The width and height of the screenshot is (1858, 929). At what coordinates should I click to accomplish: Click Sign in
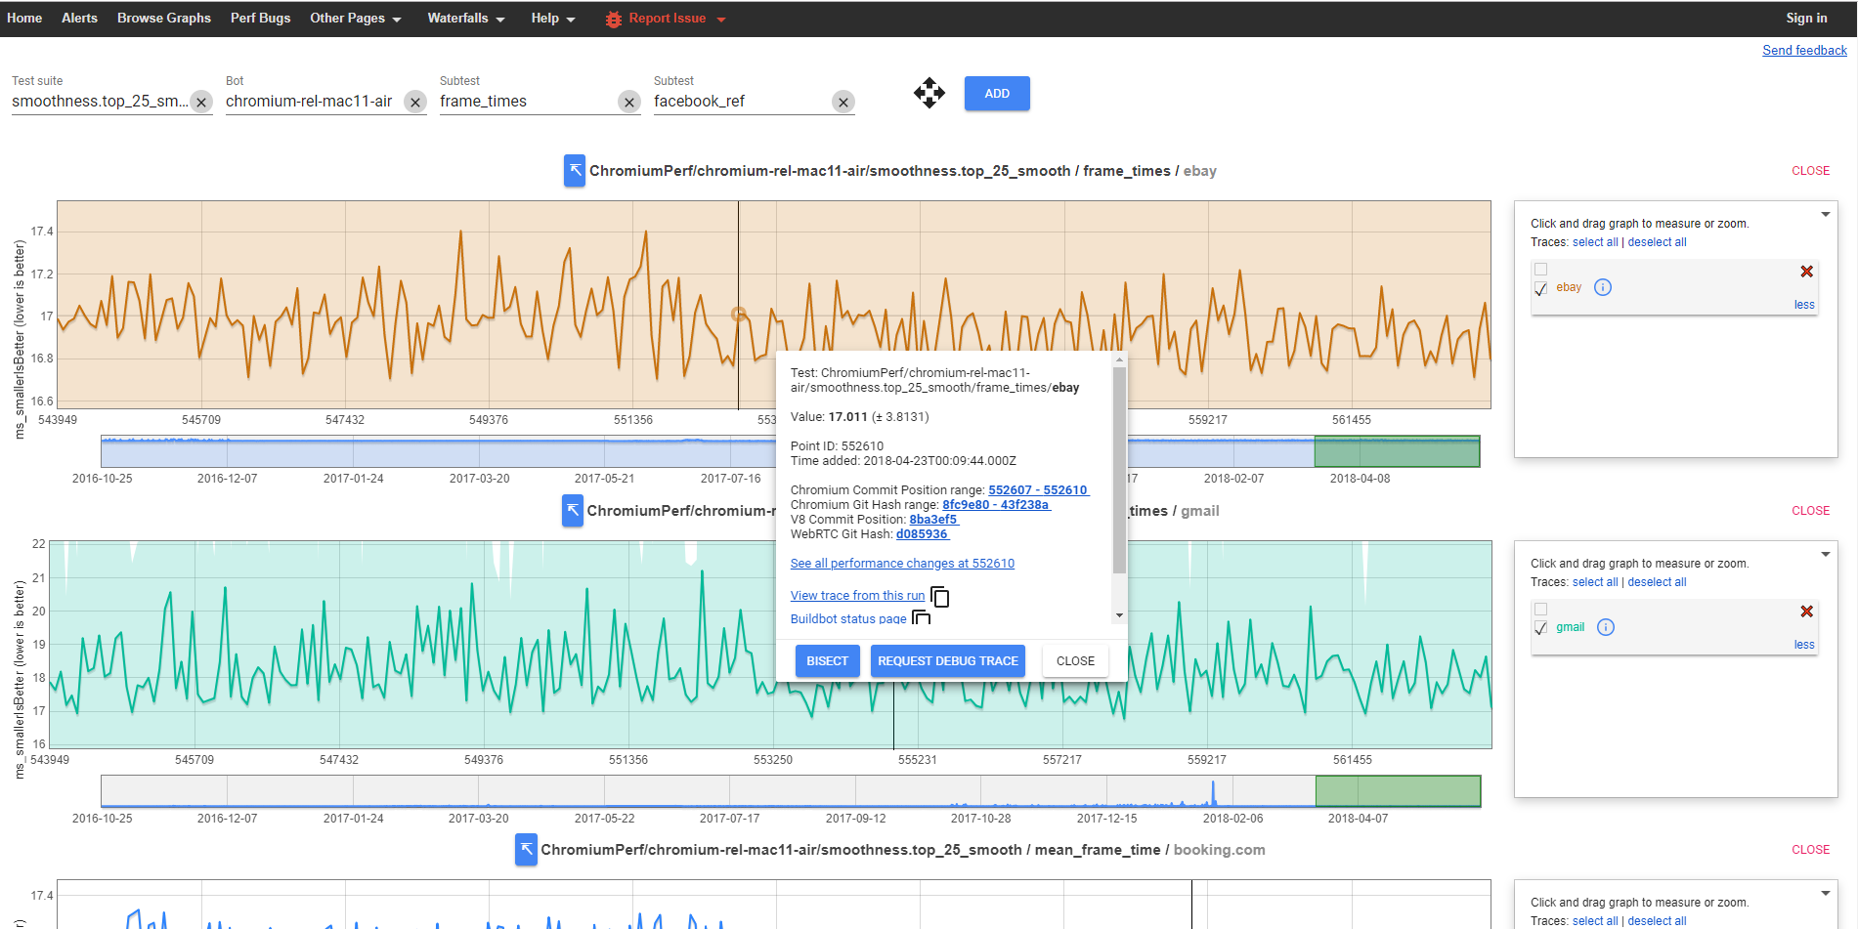pyautogui.click(x=1806, y=19)
